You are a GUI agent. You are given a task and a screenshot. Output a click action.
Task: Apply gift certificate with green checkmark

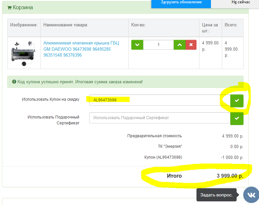(237, 118)
